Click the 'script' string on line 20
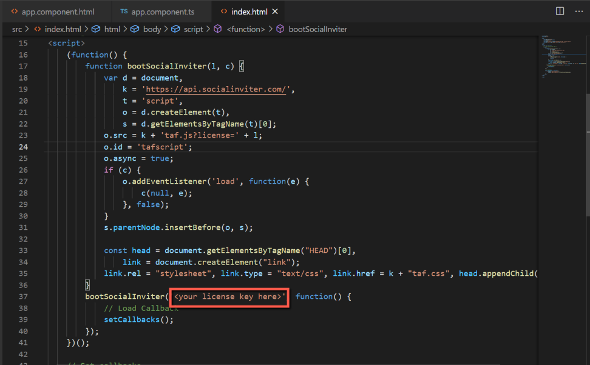This screenshot has height=365, width=590. 160,101
